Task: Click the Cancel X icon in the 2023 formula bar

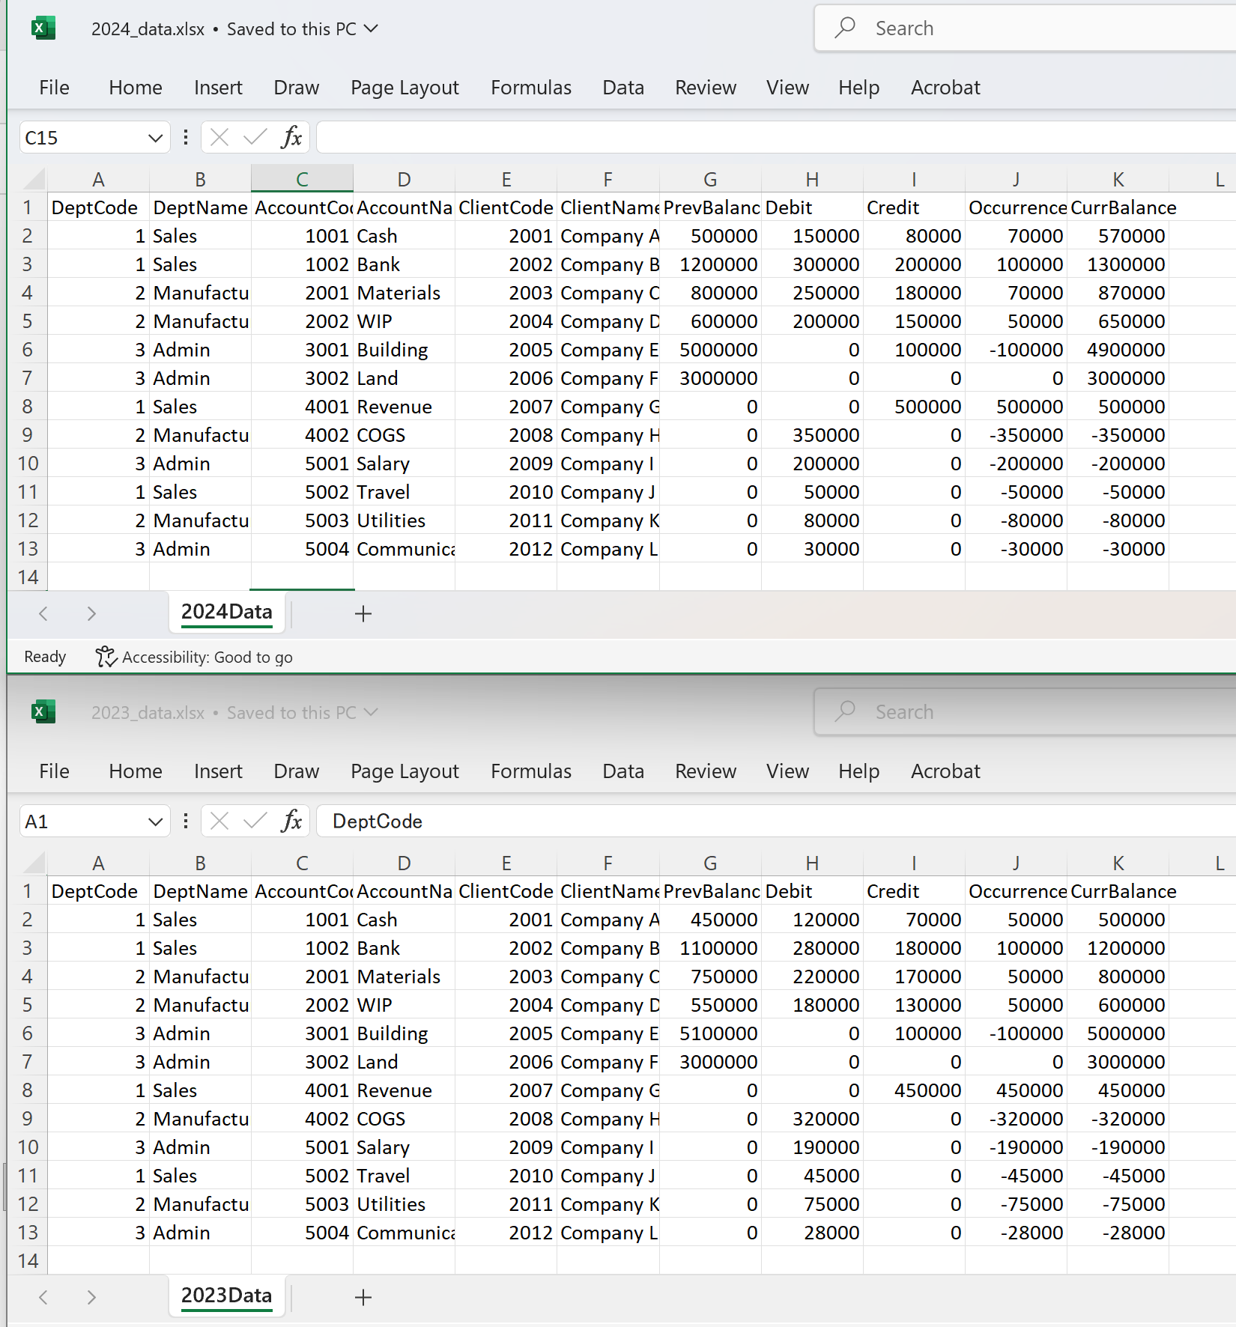Action: pyautogui.click(x=219, y=822)
